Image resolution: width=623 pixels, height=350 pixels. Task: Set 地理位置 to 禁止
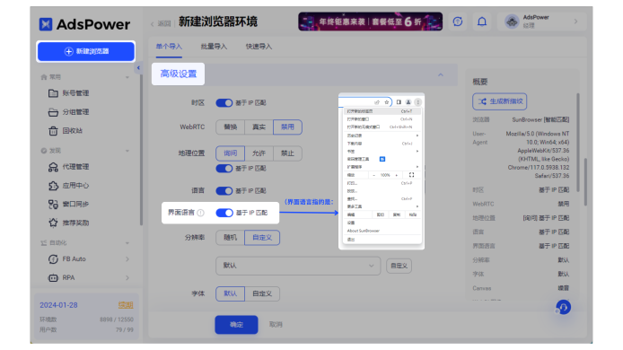(x=287, y=153)
